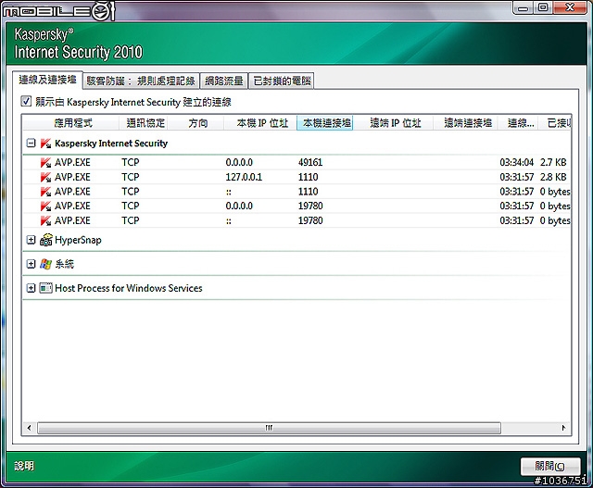593x488 pixels.
Task: Click local IP 127.0.0.1 cell
Action: (244, 177)
